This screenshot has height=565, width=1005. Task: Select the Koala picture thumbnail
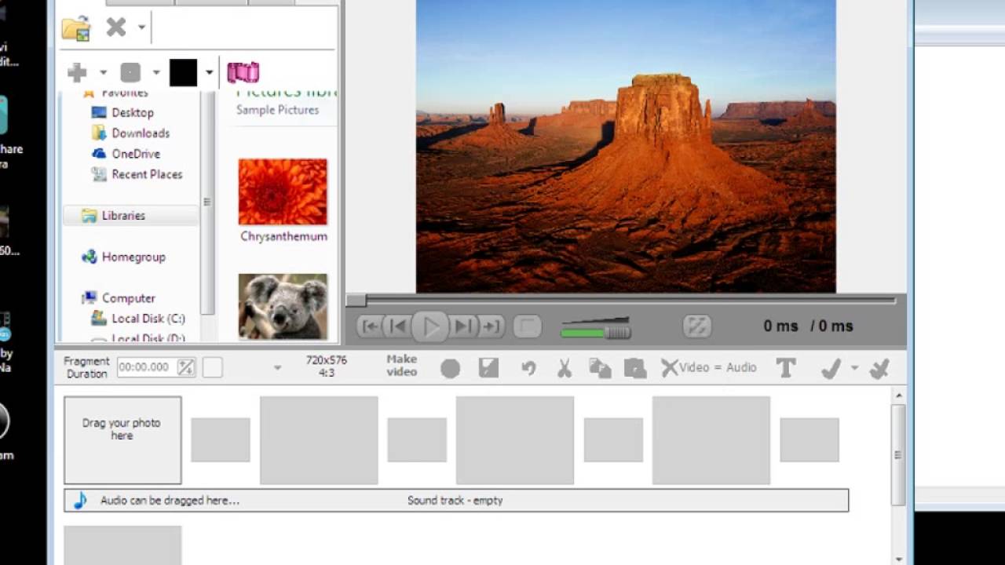(x=283, y=306)
